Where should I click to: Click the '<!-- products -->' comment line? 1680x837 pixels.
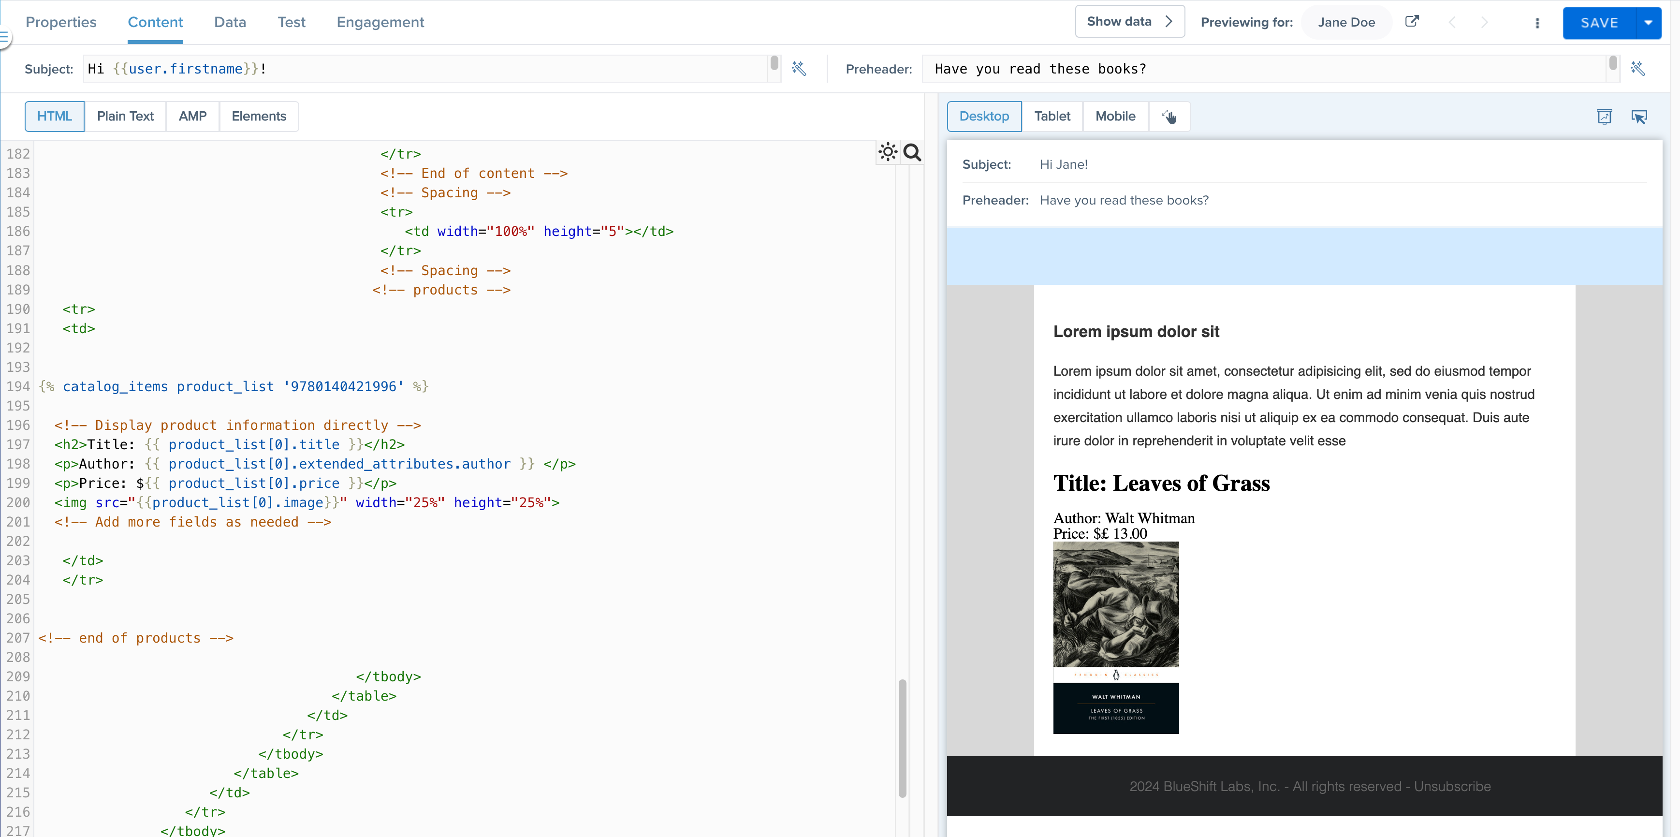441,290
